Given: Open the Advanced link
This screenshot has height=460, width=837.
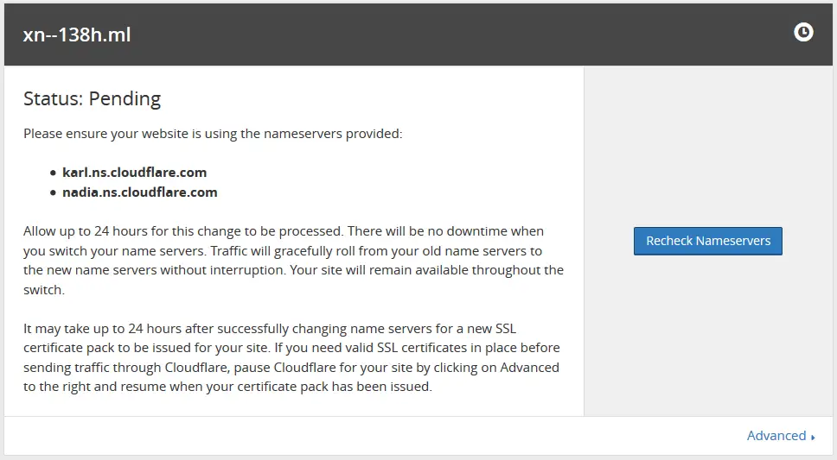Looking at the screenshot, I should [x=776, y=436].
